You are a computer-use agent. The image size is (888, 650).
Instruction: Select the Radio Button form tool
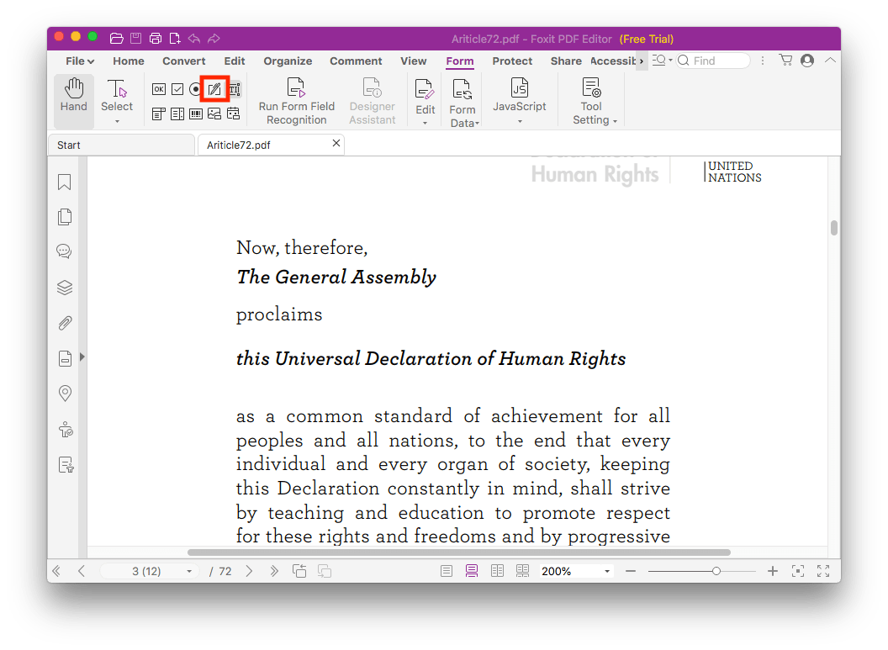point(194,89)
